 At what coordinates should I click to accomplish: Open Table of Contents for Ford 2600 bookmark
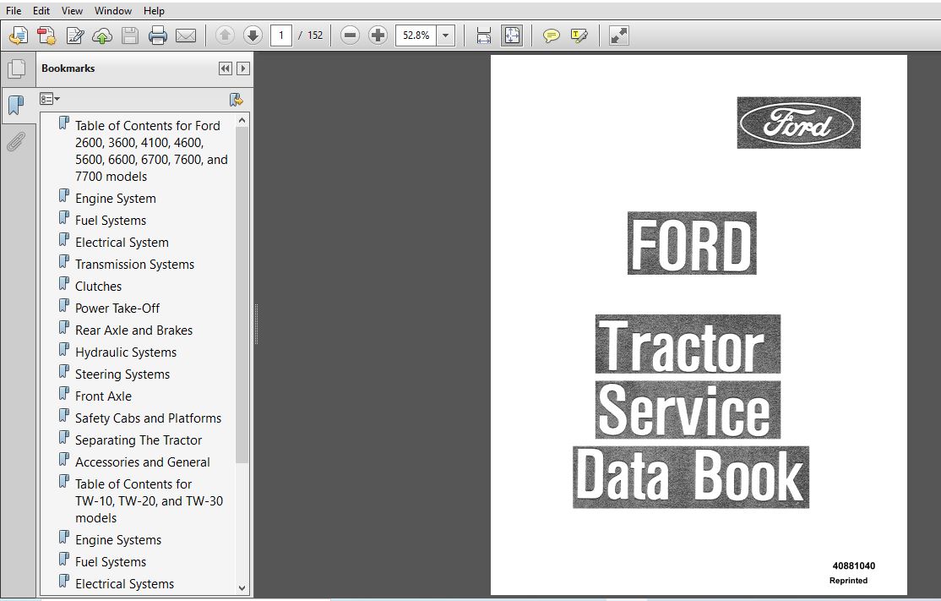(x=151, y=150)
